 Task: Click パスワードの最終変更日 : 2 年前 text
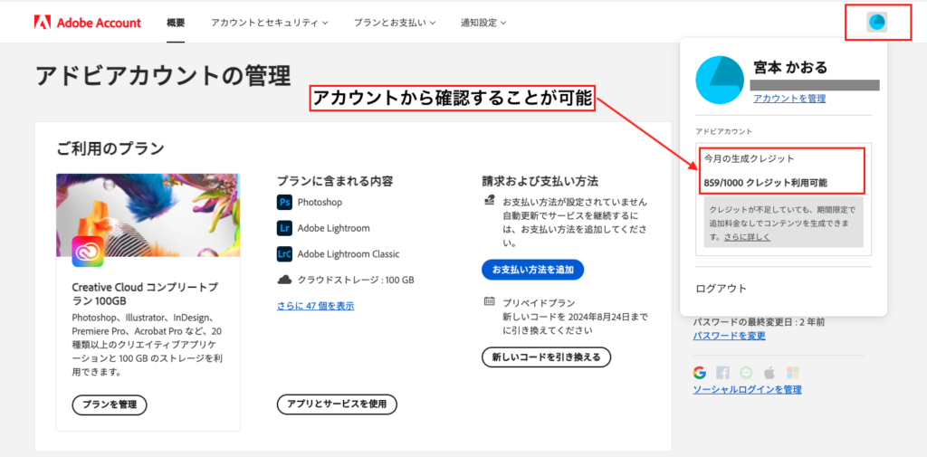pos(759,323)
